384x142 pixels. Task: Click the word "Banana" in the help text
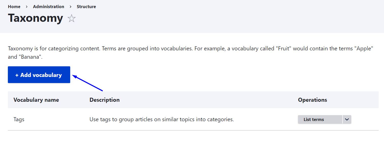click(x=29, y=57)
